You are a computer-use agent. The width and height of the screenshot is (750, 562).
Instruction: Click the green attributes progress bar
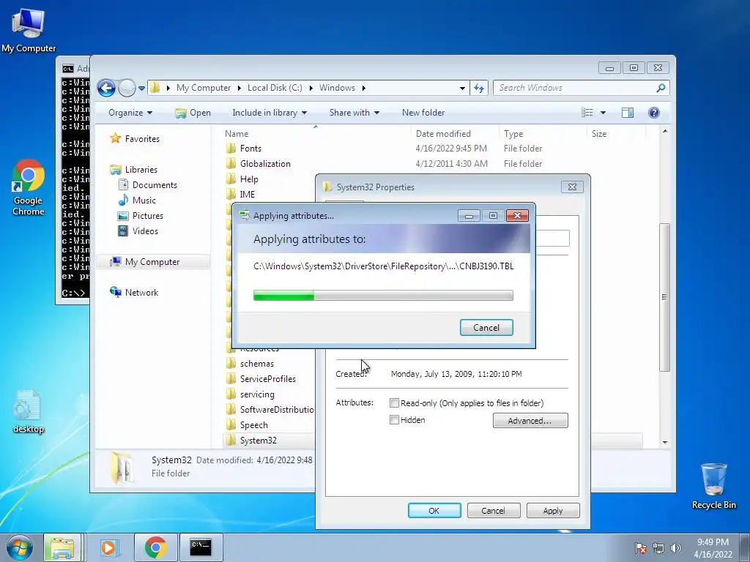pos(383,296)
